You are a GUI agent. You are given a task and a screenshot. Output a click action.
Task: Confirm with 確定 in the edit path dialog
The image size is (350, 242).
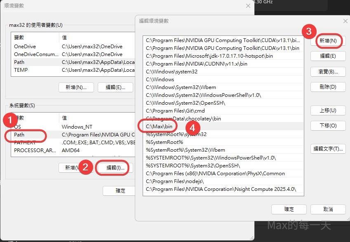pyautogui.click(x=289, y=209)
